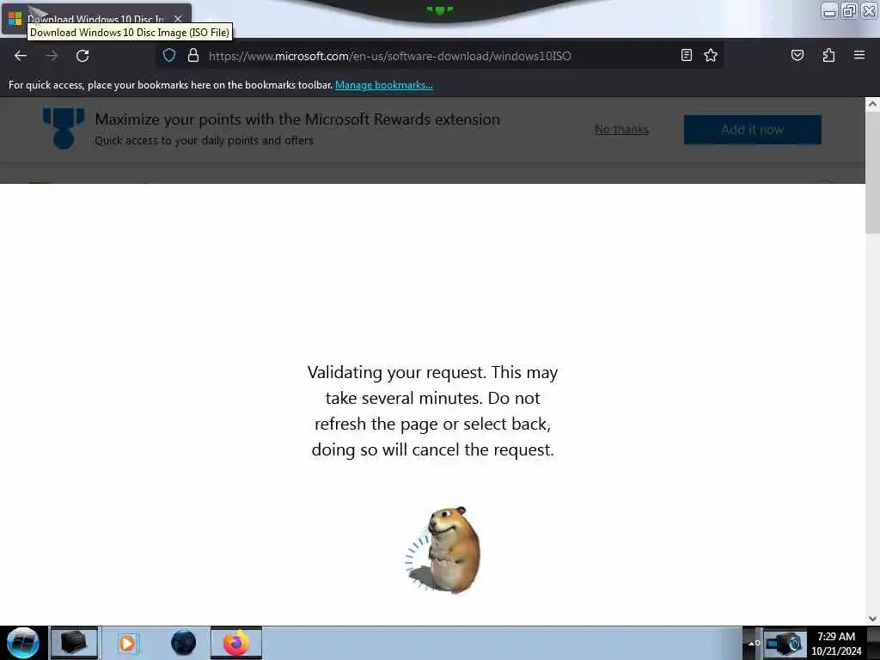Restore down the browser window
Image resolution: width=880 pixels, height=660 pixels.
(849, 10)
